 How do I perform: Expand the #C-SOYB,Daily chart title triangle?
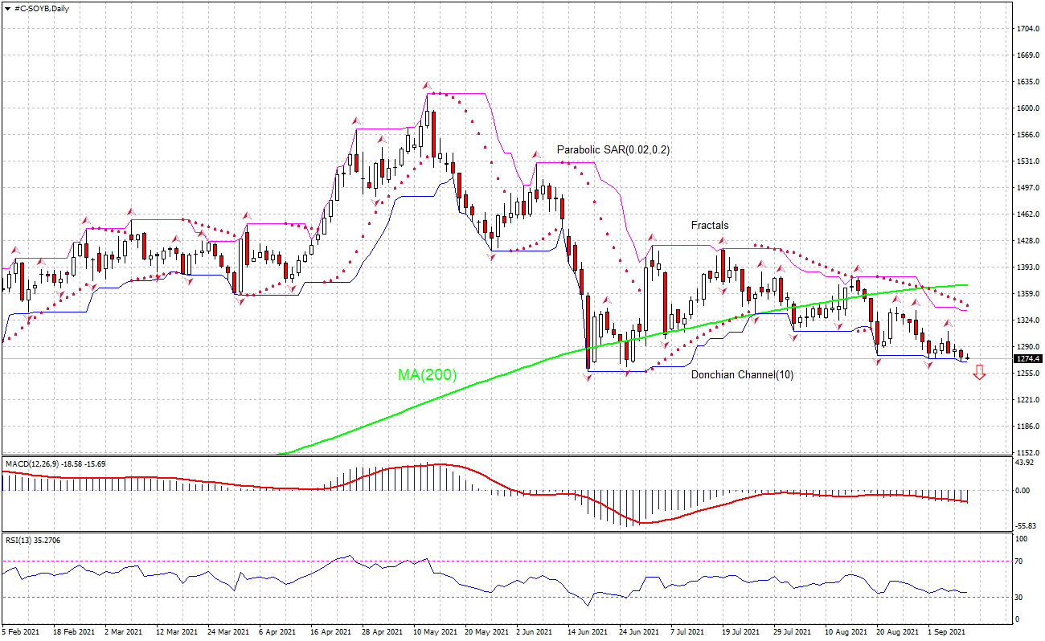tap(7, 6)
